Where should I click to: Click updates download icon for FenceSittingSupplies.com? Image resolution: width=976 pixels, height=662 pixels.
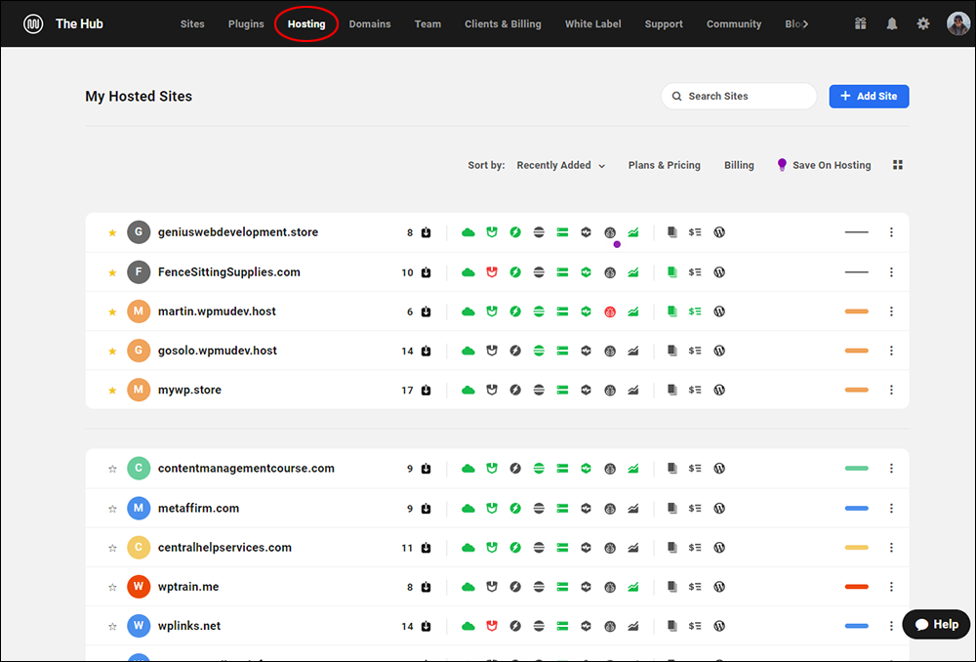pos(426,272)
